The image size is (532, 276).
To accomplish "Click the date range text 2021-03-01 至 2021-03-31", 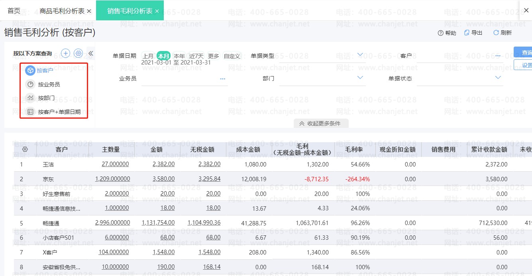I will click(176, 63).
